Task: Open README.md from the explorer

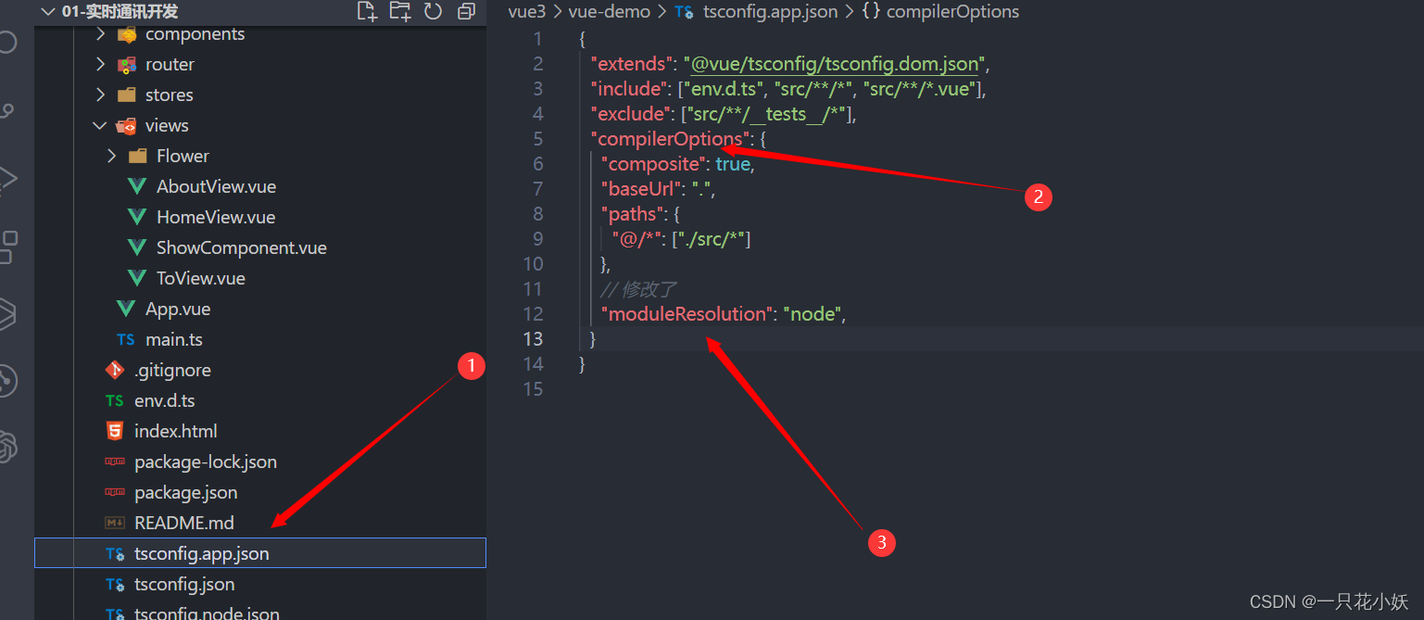Action: [183, 524]
